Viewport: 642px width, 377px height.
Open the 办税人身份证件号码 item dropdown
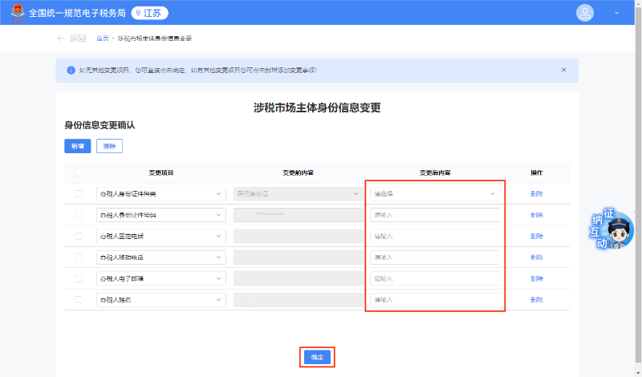(161, 215)
